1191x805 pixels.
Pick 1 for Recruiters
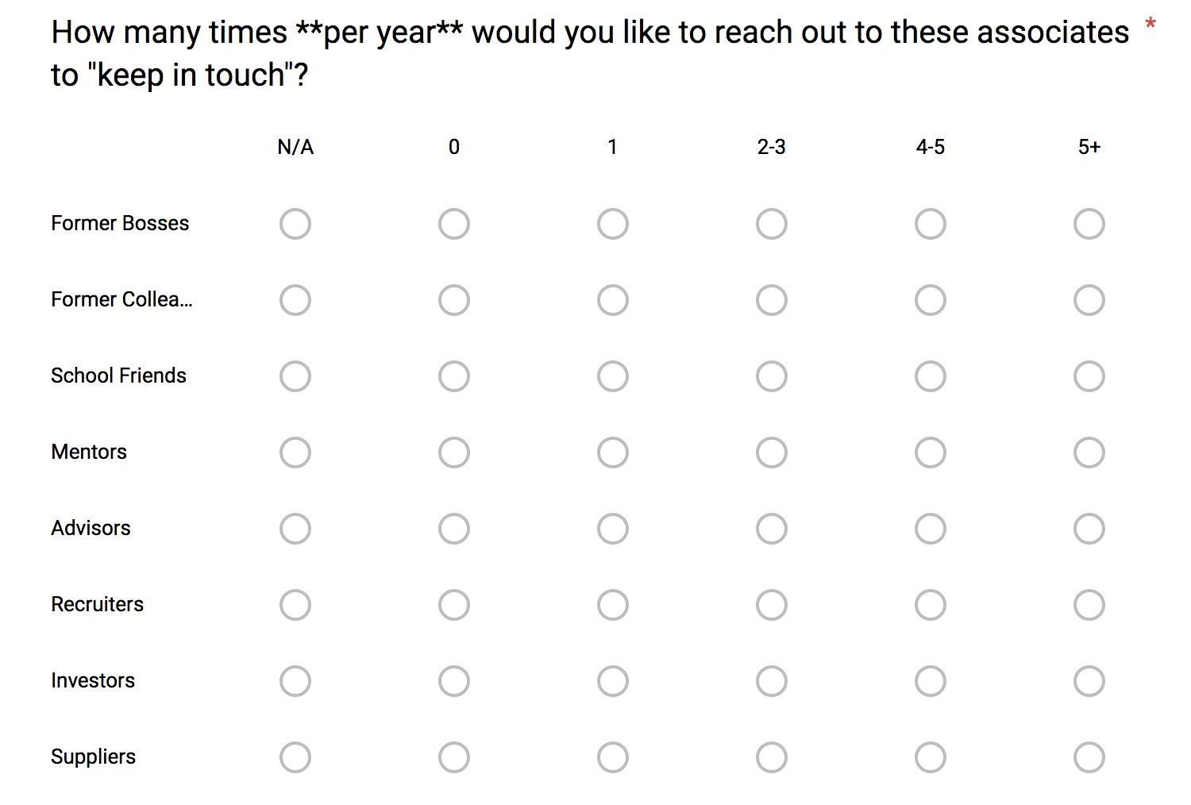tap(613, 605)
